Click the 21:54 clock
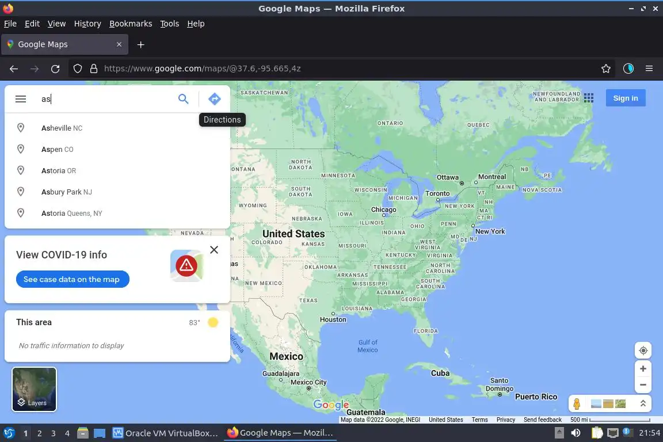663x442 pixels. [x=649, y=433]
